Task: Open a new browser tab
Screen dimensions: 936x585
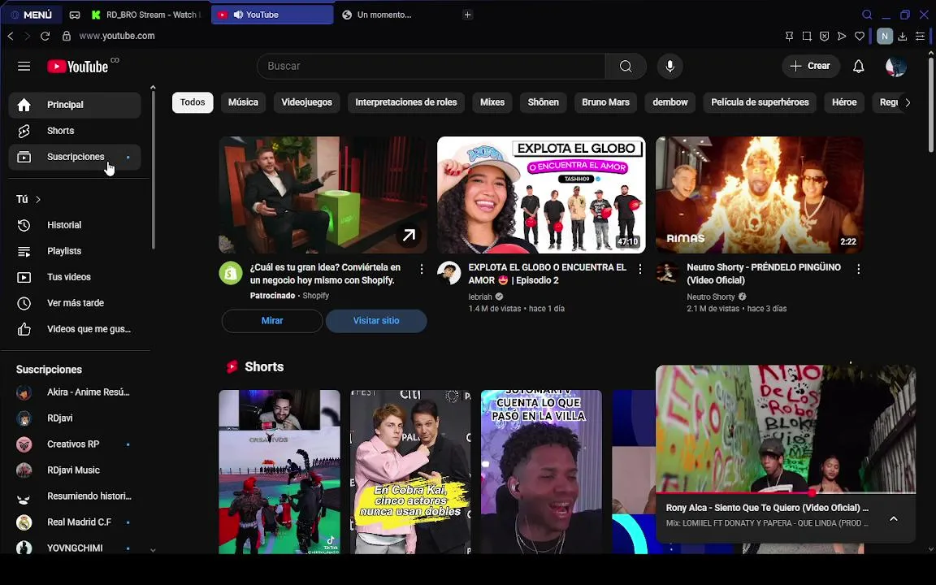Action: (467, 15)
